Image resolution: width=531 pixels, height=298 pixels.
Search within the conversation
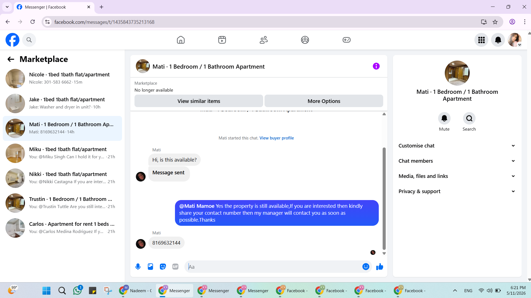(x=469, y=118)
